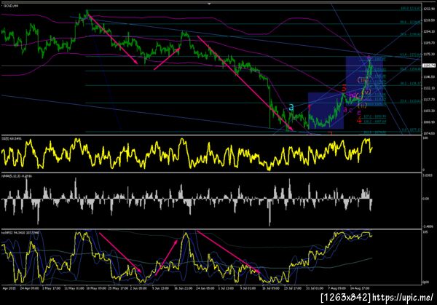
Task: Click the 7 Aug 09:00 time label
Action: pos(336,288)
